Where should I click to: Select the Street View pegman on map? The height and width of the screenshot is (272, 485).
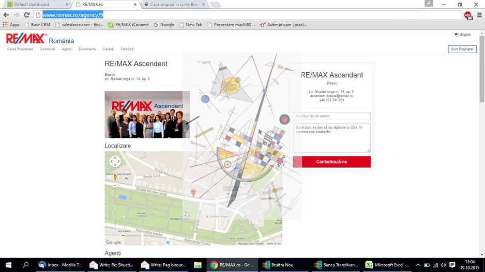point(115,177)
